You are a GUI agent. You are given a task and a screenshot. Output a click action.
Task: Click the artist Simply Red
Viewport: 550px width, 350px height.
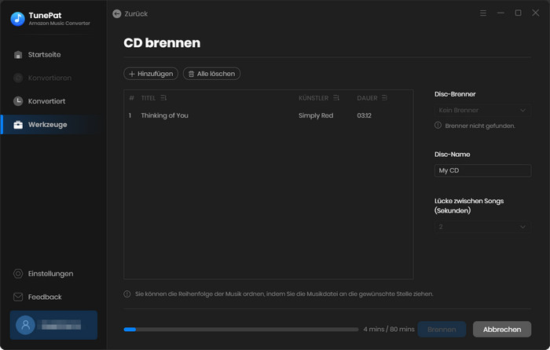(316, 115)
